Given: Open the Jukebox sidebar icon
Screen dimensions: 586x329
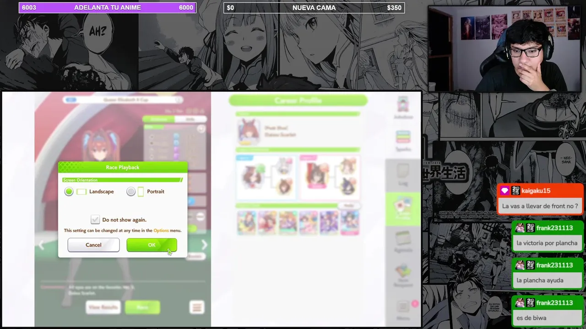Looking at the screenshot, I should [x=403, y=108].
